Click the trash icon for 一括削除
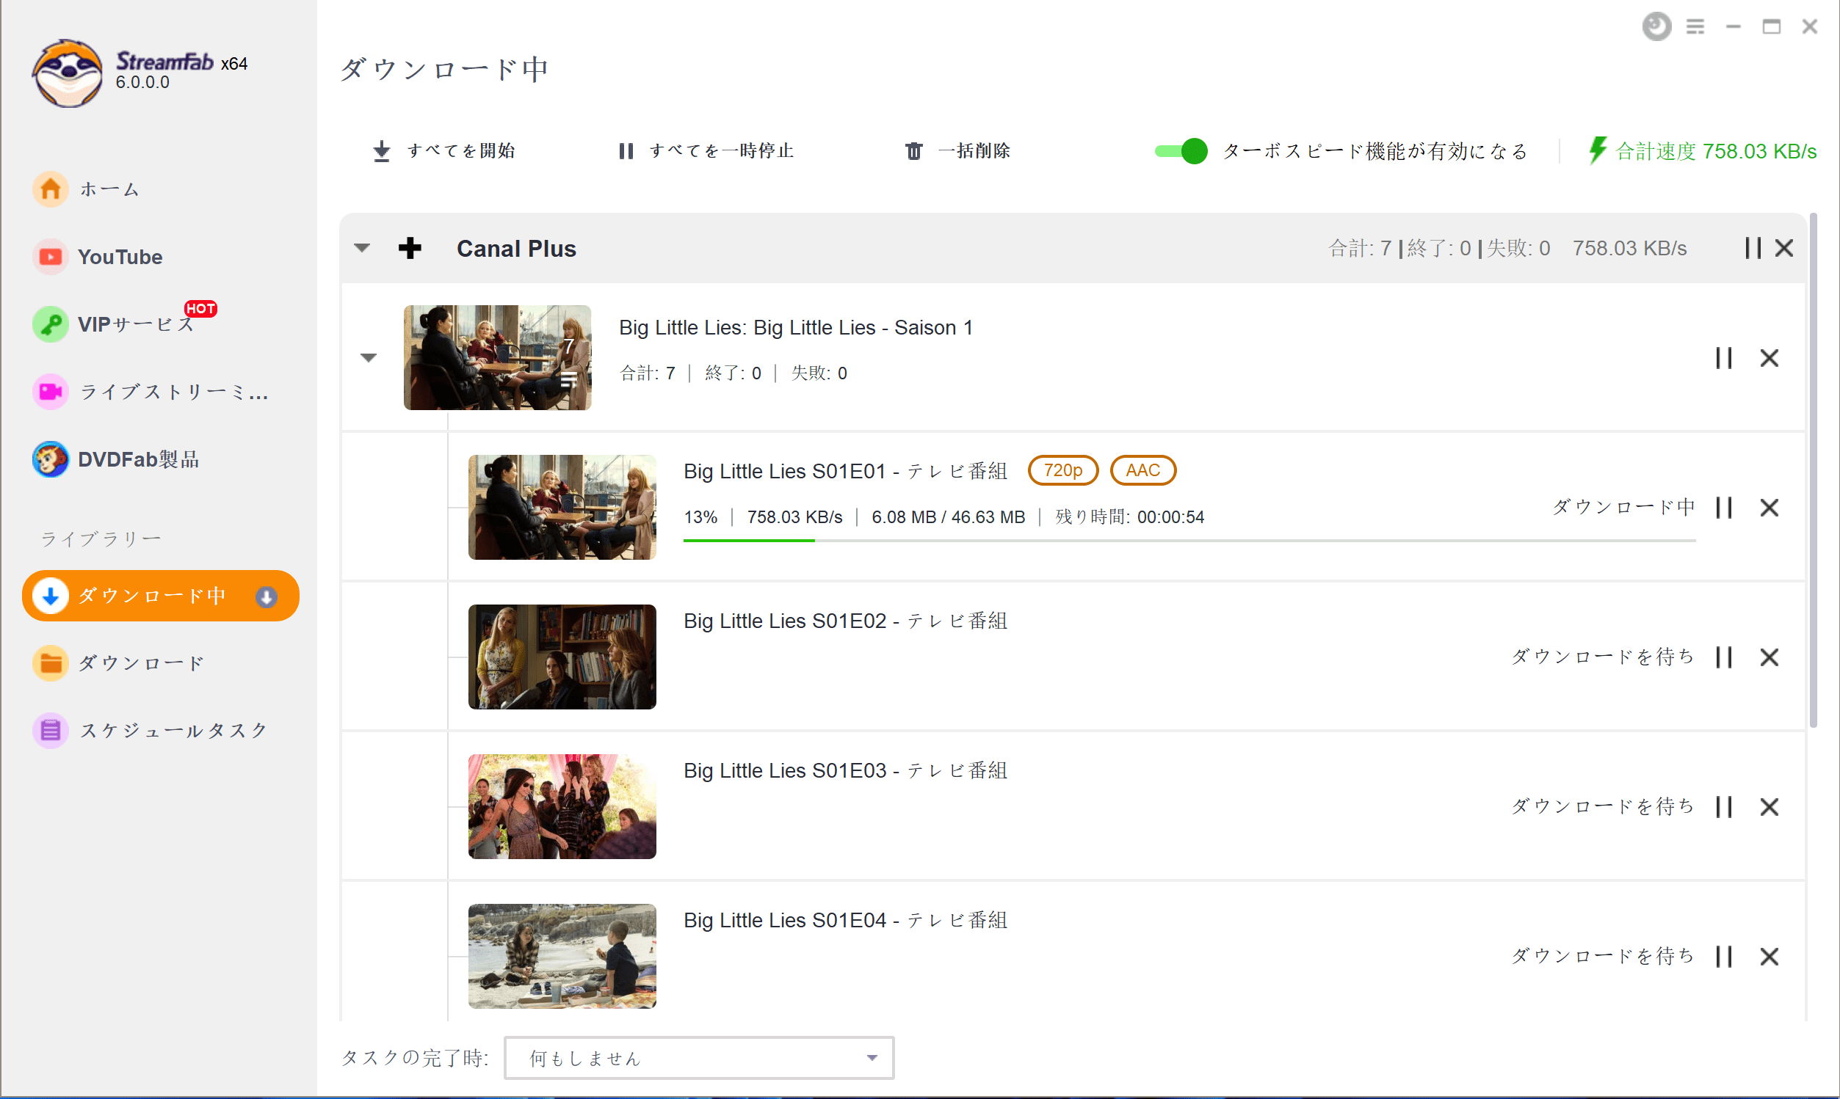The image size is (1840, 1099). [x=913, y=151]
